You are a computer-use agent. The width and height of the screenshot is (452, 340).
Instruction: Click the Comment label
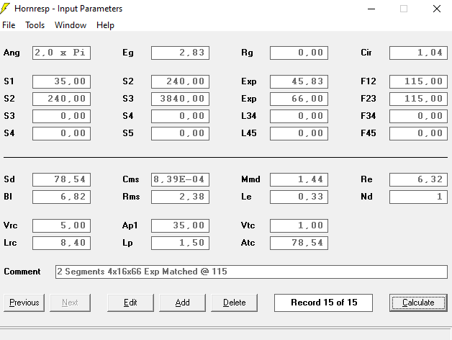pyautogui.click(x=22, y=272)
